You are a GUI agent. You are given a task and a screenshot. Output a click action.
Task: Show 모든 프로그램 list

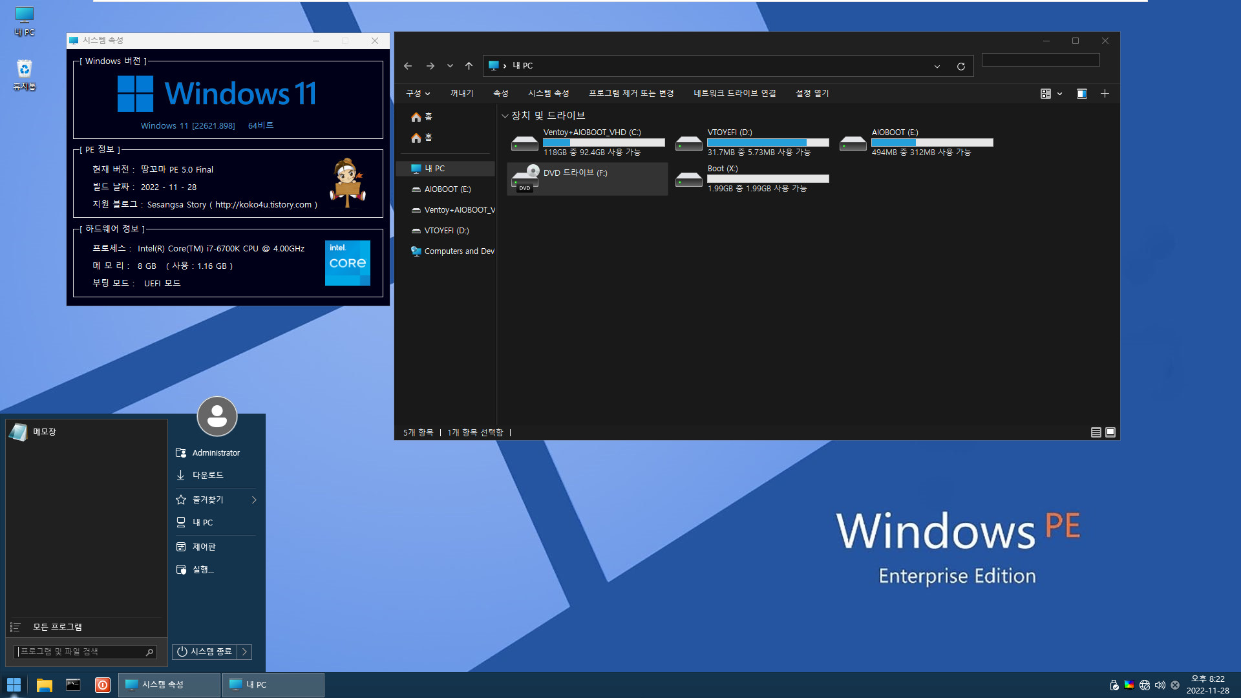87,627
